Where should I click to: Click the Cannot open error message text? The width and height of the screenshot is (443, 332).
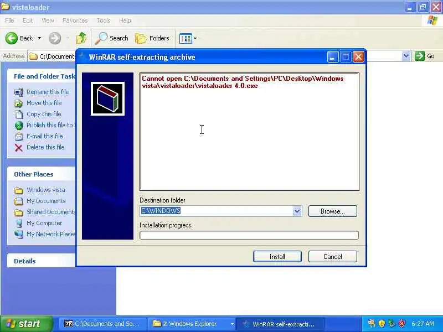coord(243,82)
